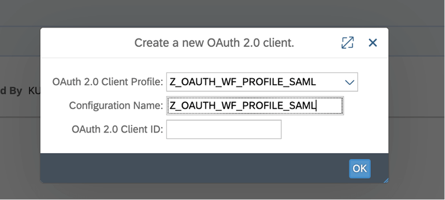Grab the dialog resize handle in corner
Viewport: 445px width, 200px height.
(386, 180)
